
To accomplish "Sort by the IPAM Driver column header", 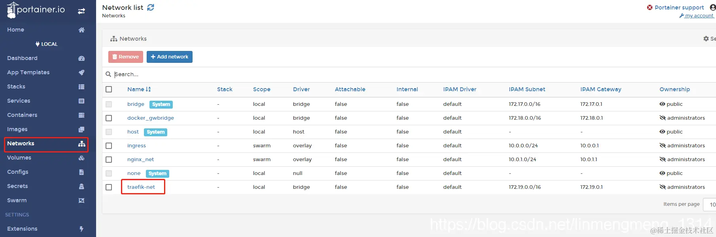I will [x=460, y=89].
